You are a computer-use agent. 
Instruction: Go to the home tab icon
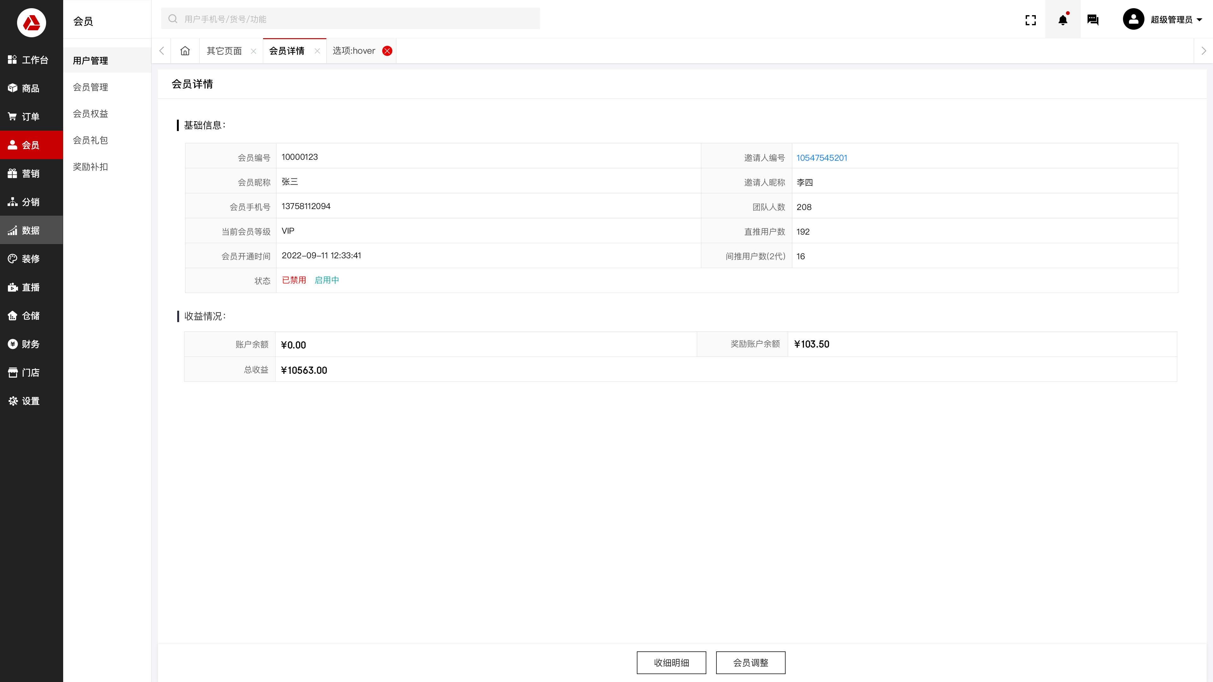pos(185,51)
